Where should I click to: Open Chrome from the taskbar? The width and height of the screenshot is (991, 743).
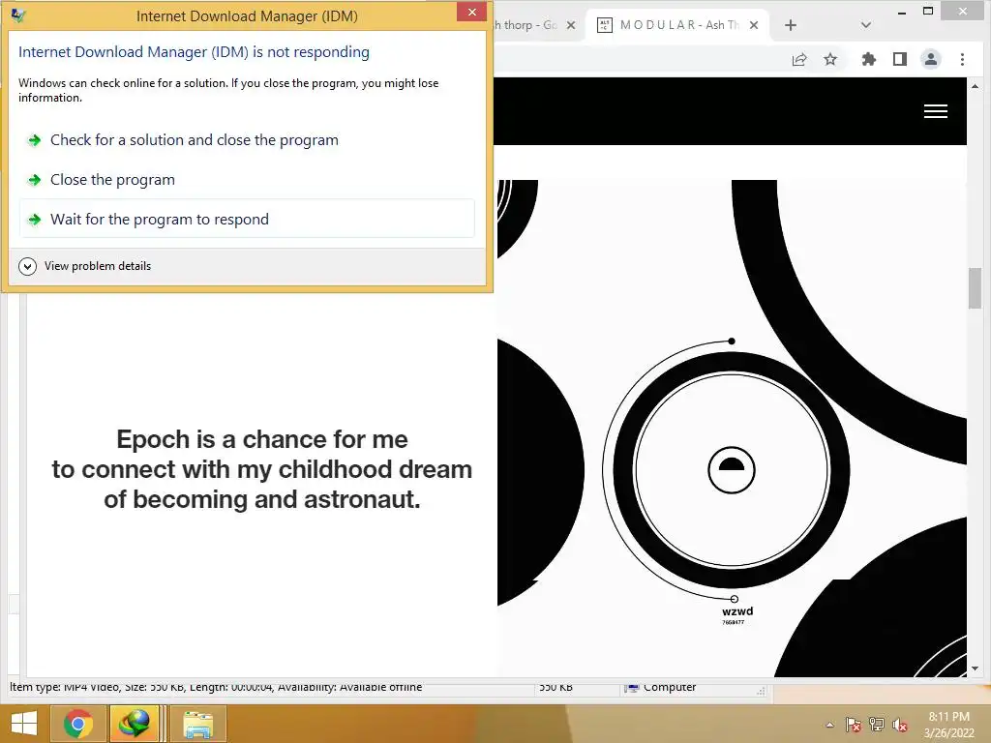(77, 724)
